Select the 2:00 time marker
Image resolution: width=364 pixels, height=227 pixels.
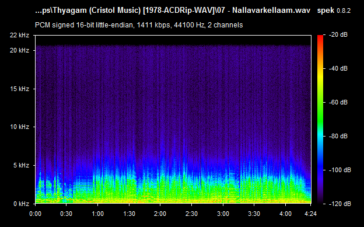[160, 214]
